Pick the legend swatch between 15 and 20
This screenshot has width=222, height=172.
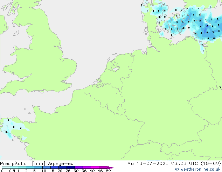pyautogui.click(x=55, y=167)
